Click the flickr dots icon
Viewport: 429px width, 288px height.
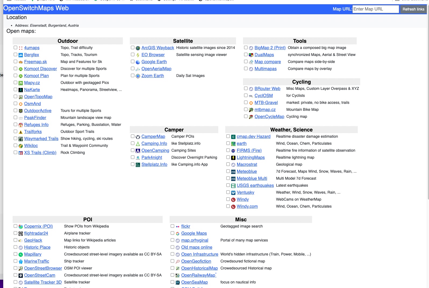(178, 227)
